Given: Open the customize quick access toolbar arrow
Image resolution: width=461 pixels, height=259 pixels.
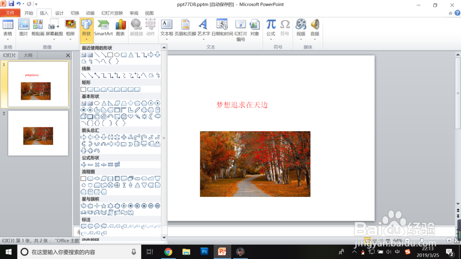Looking at the screenshot, I should coord(36,4).
